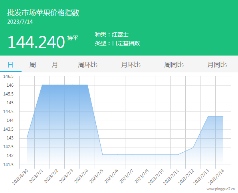Select the 周同比 tab

[x=174, y=65]
